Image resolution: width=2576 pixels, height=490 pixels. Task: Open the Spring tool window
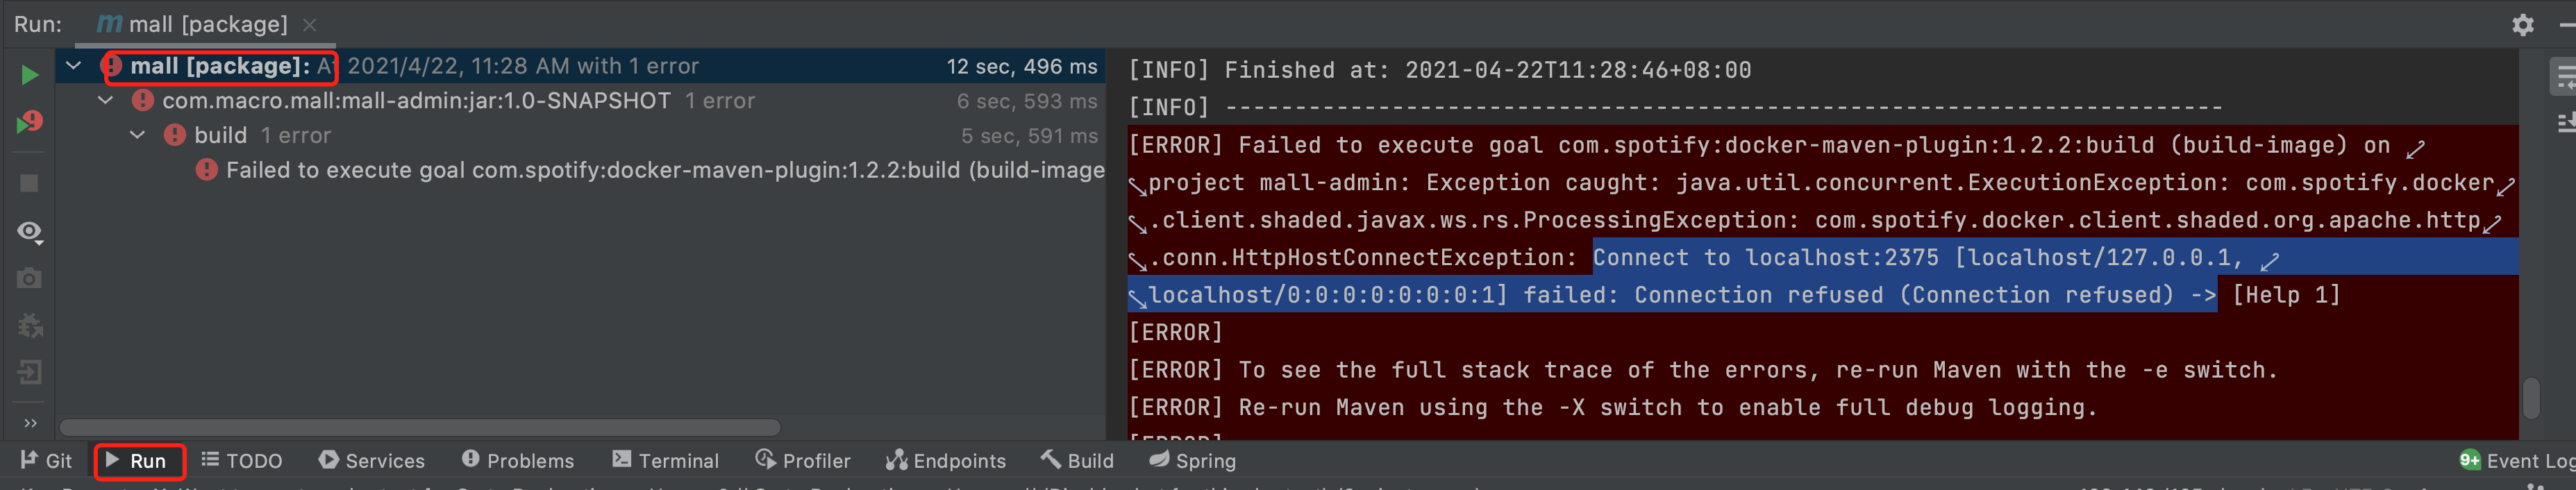(1194, 461)
